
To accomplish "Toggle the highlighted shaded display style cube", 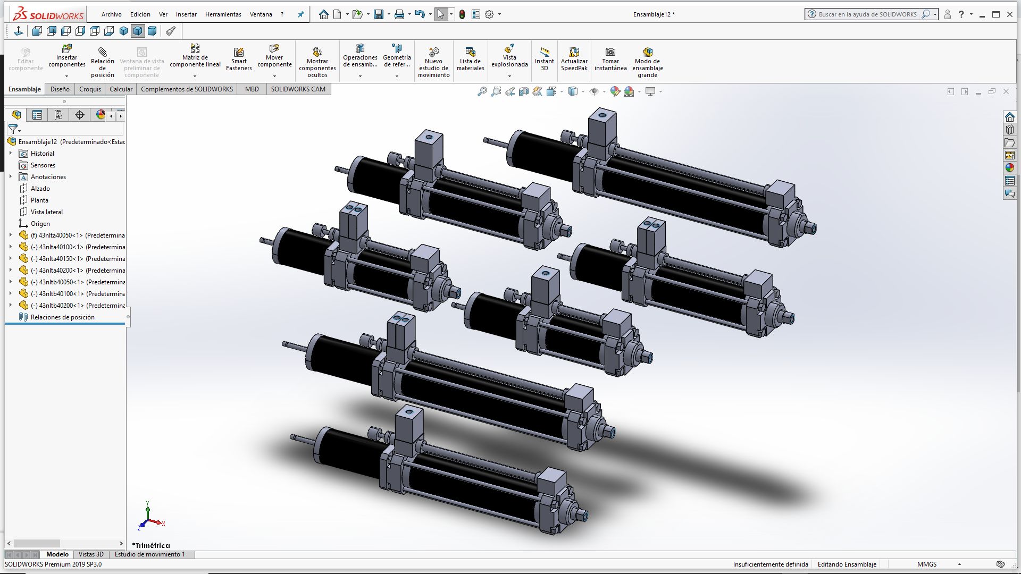I will coord(138,31).
